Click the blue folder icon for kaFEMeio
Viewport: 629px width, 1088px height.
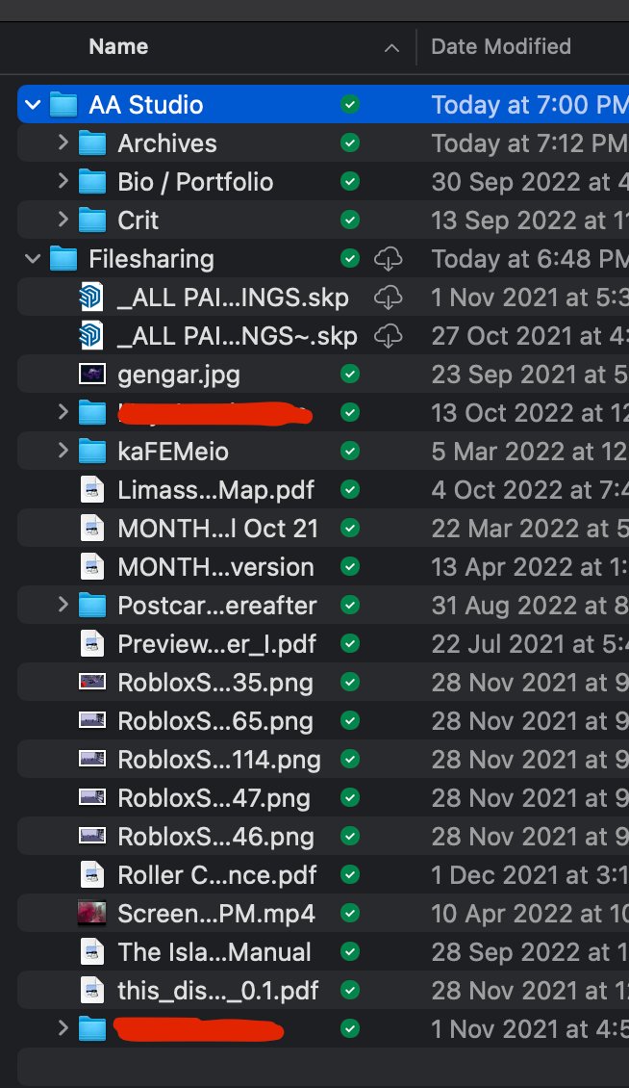(x=91, y=451)
